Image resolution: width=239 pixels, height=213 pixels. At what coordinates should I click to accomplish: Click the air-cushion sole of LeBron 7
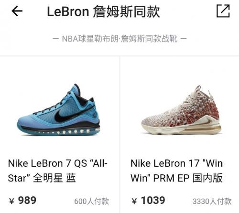(x=61, y=131)
